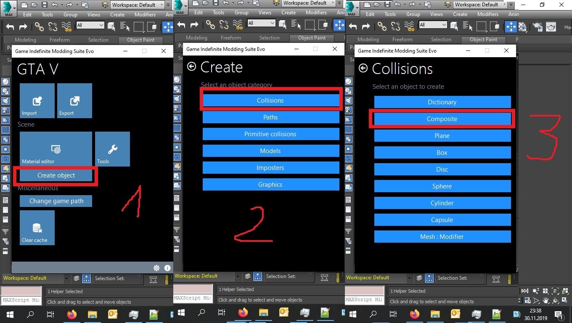
Task: Toggle Window/Crossing above Collisions panel
Action: [495, 26]
